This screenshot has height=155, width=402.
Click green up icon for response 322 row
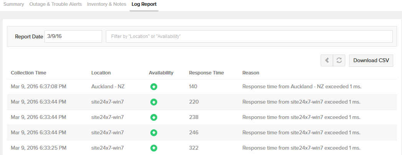154,148
